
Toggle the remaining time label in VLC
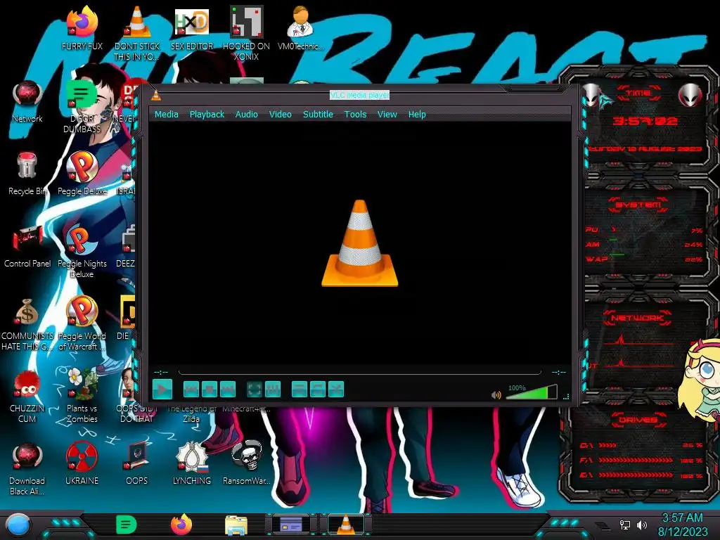point(558,372)
